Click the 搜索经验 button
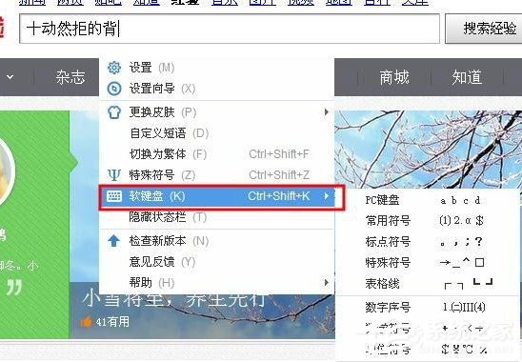Image resolution: width=522 pixels, height=362 pixels. [485, 29]
